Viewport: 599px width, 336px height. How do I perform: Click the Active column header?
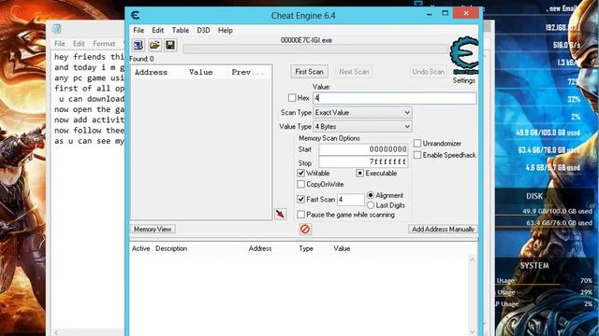140,248
